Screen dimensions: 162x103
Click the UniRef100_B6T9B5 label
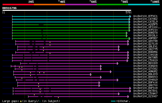[x=145, y=58]
